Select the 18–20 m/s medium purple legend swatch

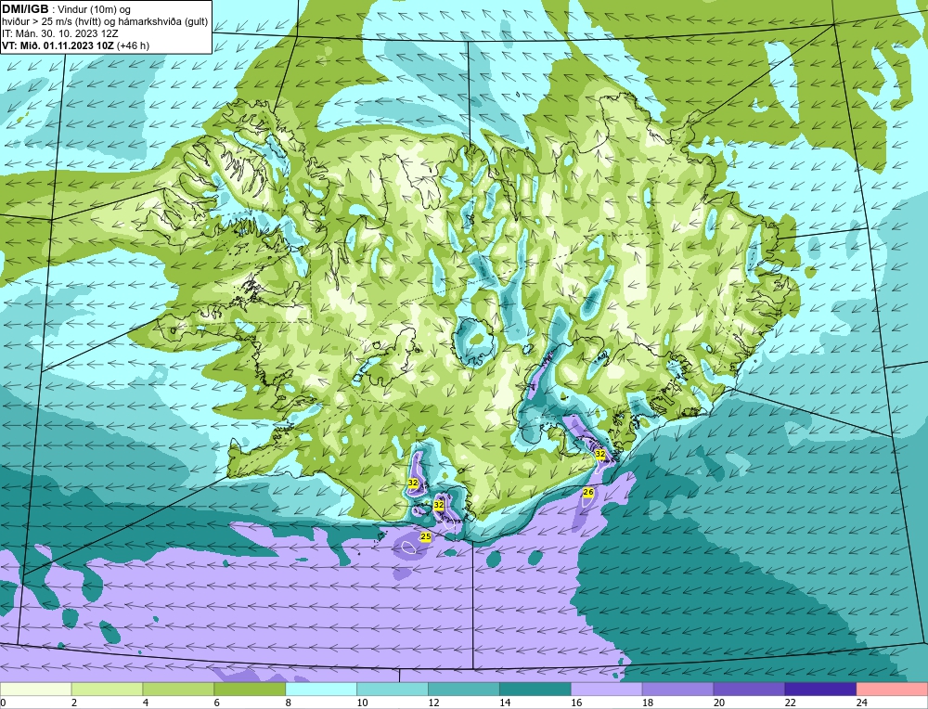[x=677, y=690]
